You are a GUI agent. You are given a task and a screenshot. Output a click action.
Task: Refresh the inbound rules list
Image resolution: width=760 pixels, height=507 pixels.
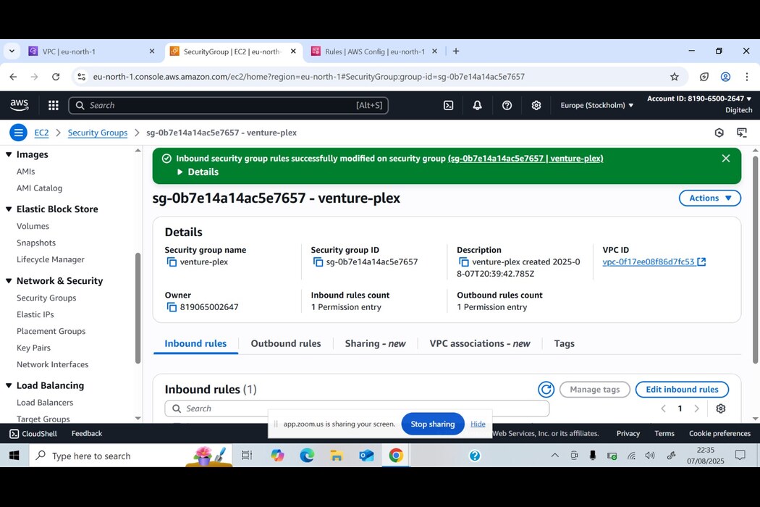546,389
